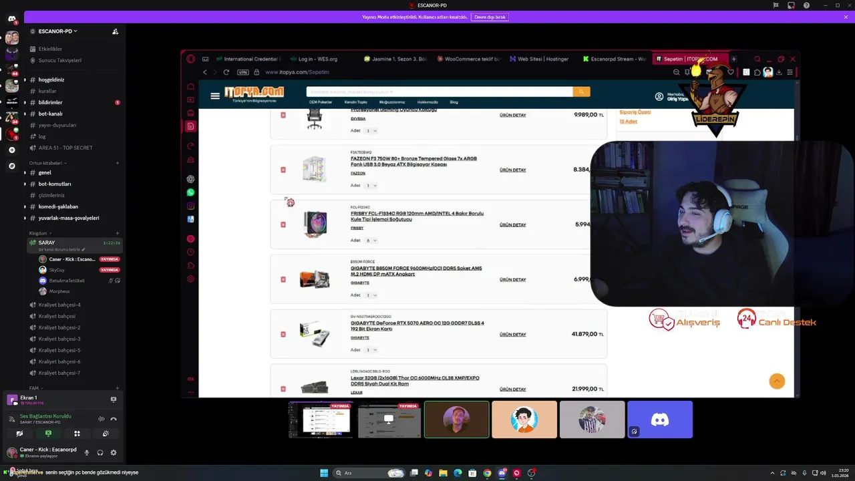The width and height of the screenshot is (855, 481).
Task: Open ÜRÜN DETAY for RTX 5070
Action: click(x=513, y=334)
